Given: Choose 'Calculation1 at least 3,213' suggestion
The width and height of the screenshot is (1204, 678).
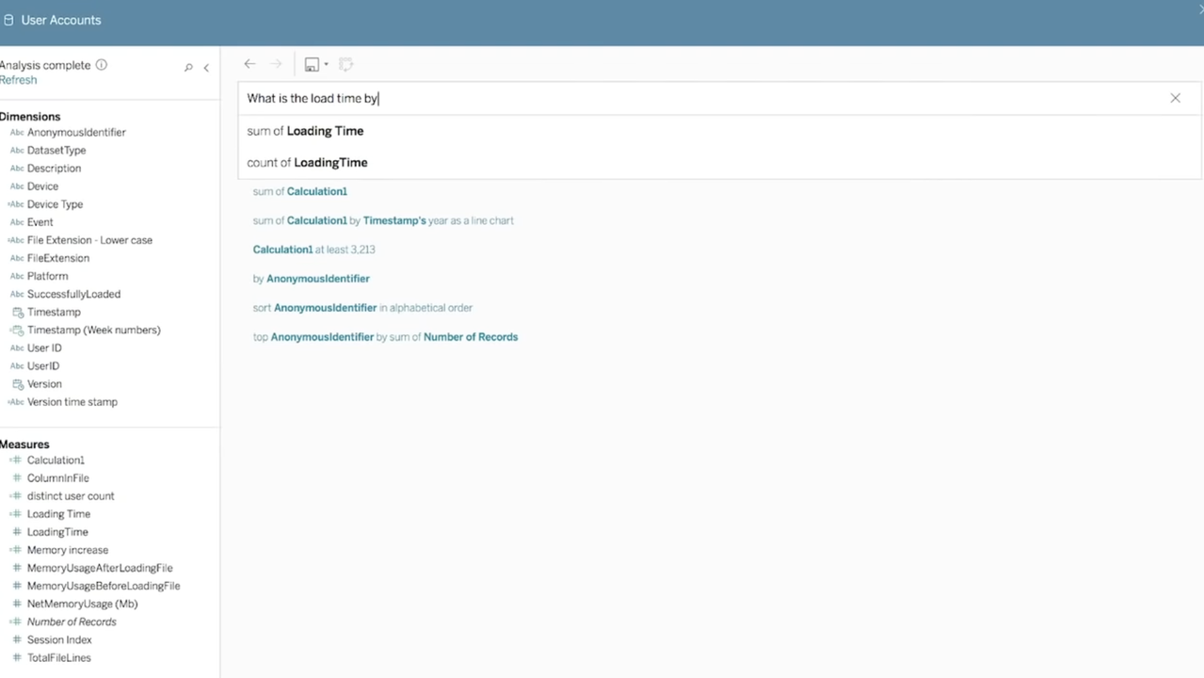Looking at the screenshot, I should (x=313, y=250).
